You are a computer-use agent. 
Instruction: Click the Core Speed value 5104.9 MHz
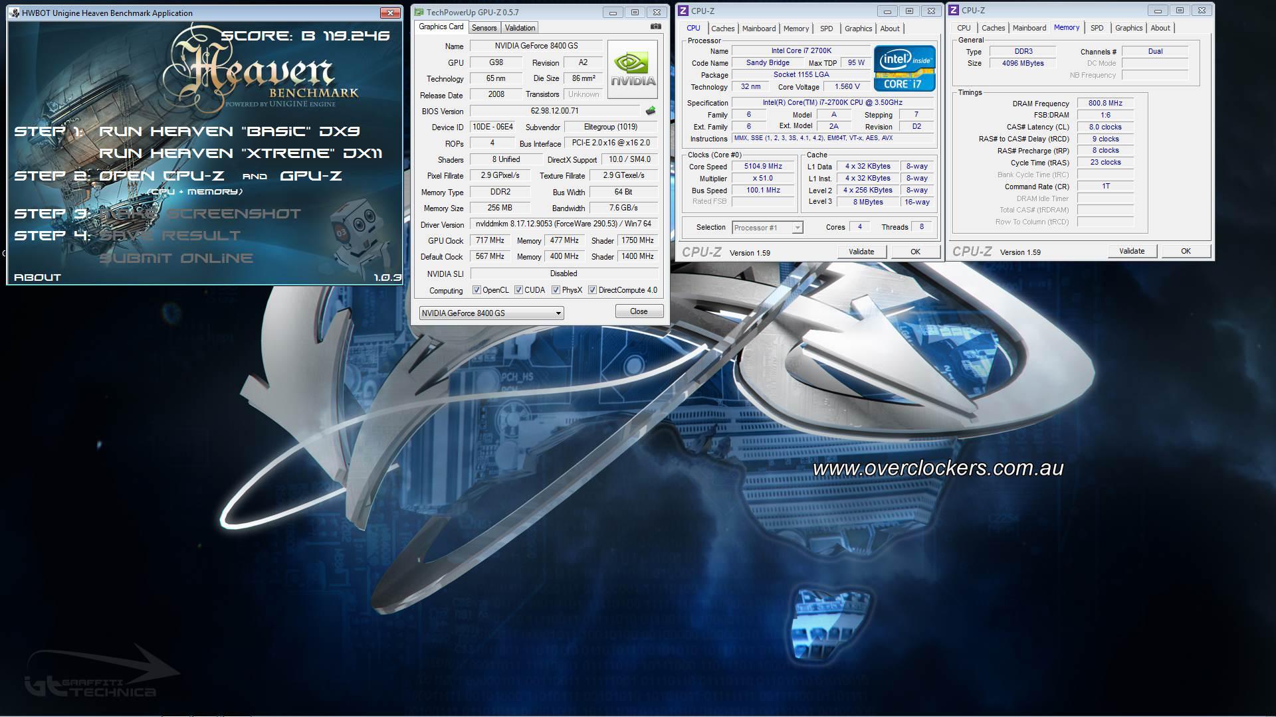pos(763,167)
